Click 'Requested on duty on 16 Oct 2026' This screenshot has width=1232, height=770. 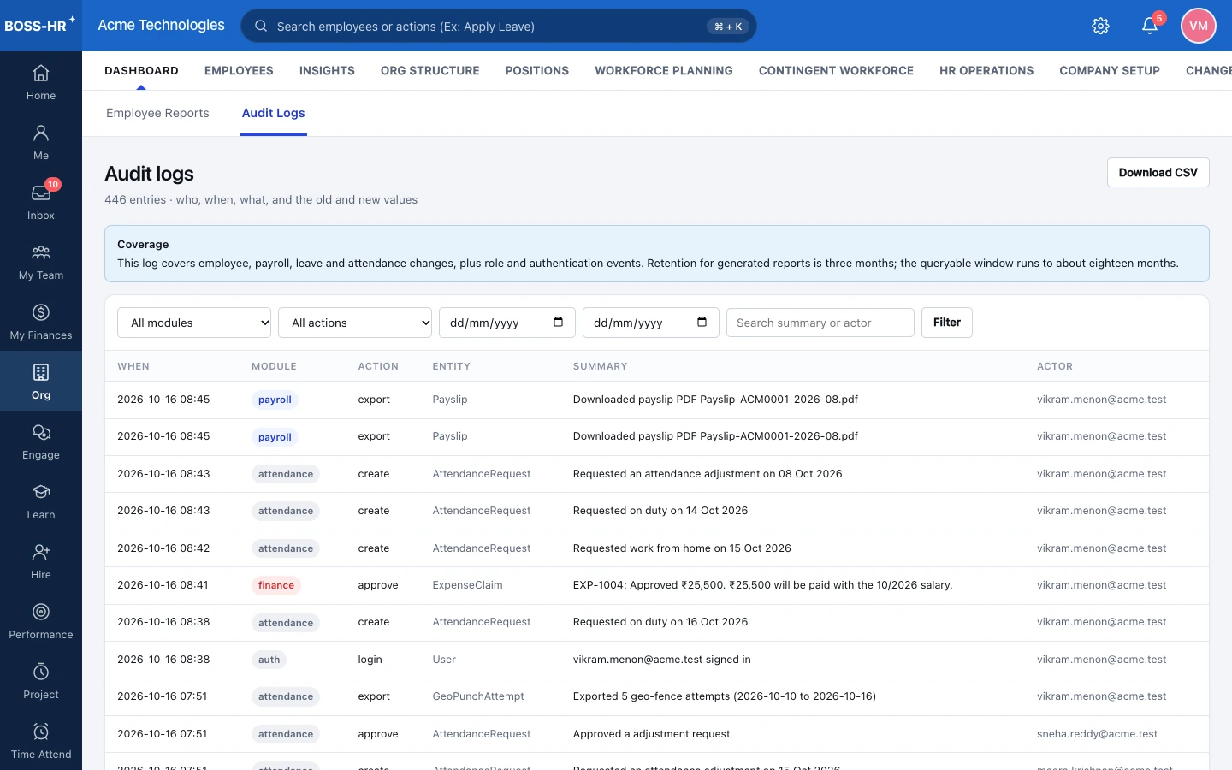point(660,622)
